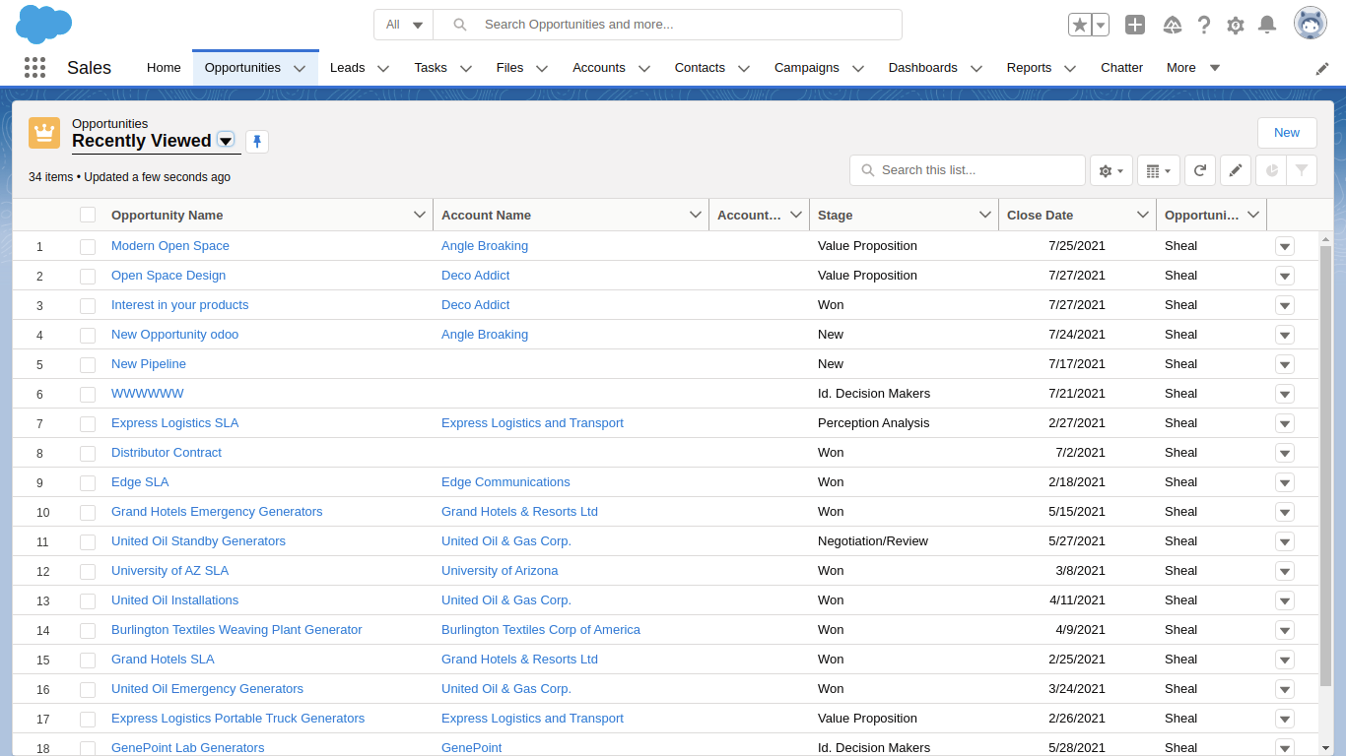This screenshot has width=1346, height=756.
Task: Open the Notifications bell
Action: (1267, 25)
